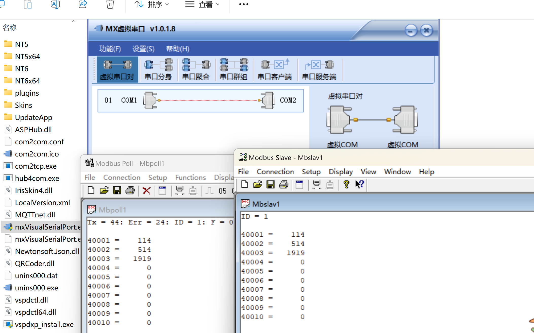The image size is (534, 333).
Task: Click the 串口分身 port splitter icon
Action: pos(158,69)
